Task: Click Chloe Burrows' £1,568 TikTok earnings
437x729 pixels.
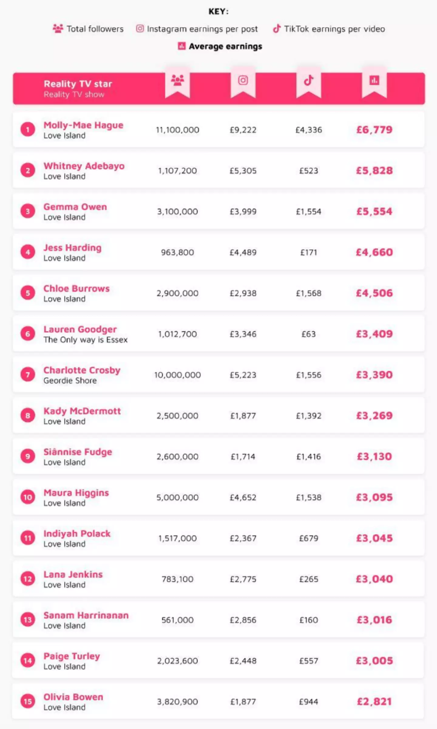Action: click(309, 293)
